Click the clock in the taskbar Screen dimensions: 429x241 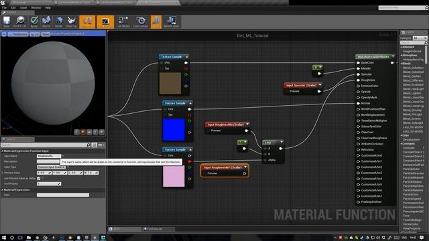(413, 238)
